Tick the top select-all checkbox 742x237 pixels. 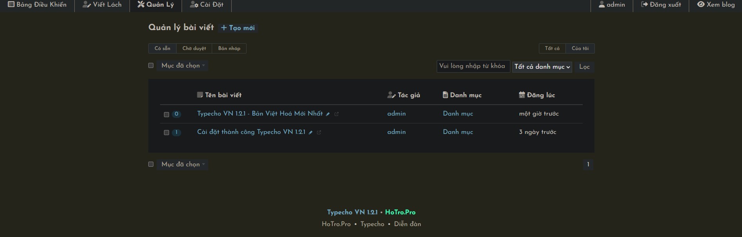coord(151,66)
